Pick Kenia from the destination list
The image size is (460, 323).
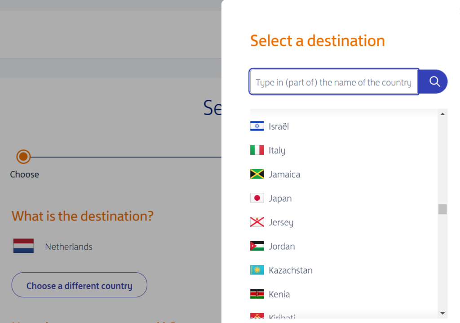(x=279, y=294)
